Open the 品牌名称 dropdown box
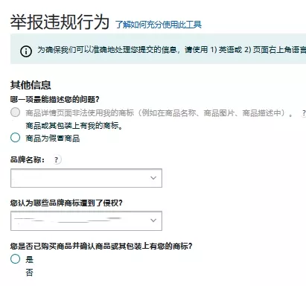Image resolution: width=306 pixels, height=286 pixels. [x=86, y=178]
